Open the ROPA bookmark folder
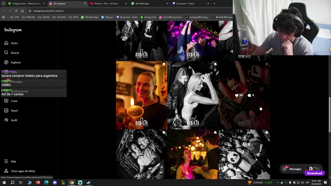 (x=74, y=17)
